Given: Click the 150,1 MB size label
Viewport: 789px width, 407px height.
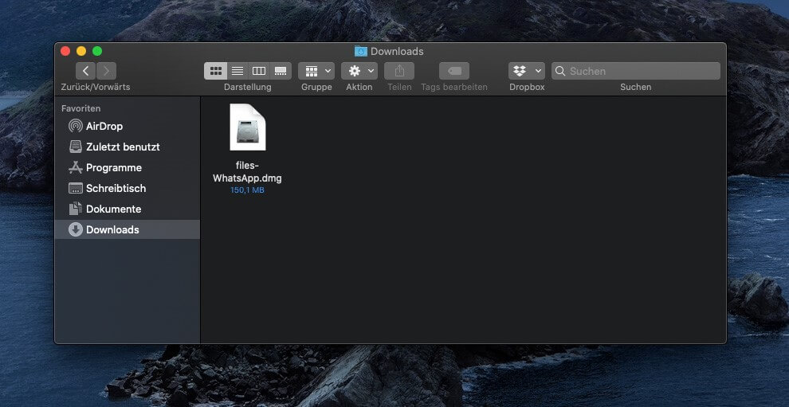Looking at the screenshot, I should (247, 190).
